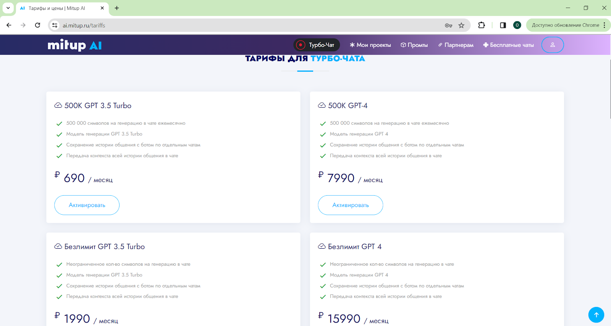The width and height of the screenshot is (611, 326).
Task: Open the Промты section
Action: tap(414, 45)
